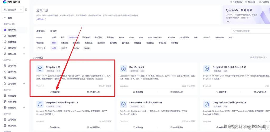Select the 百川智能 supplier filter

(x=86, y=37)
